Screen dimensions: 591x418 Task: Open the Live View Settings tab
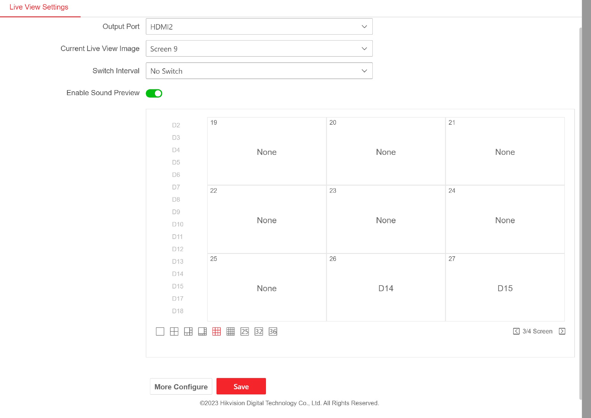[39, 7]
